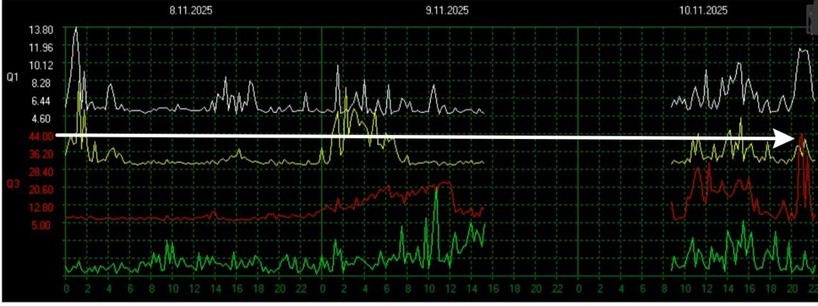Click the red 5.00 scale value
This screenshot has width=818, height=306.
[42, 224]
